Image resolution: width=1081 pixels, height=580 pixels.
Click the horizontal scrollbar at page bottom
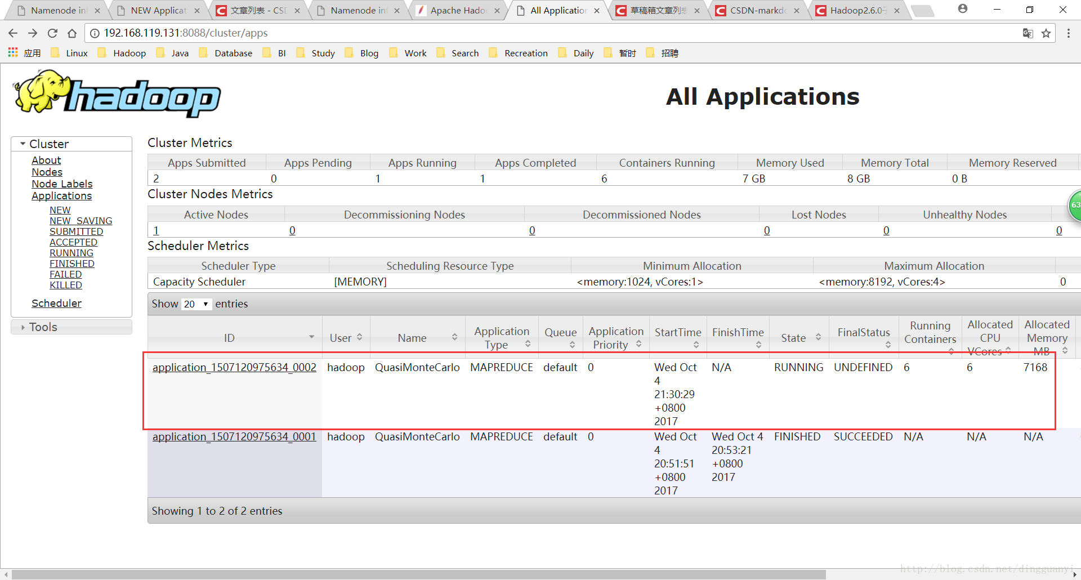tap(418, 574)
